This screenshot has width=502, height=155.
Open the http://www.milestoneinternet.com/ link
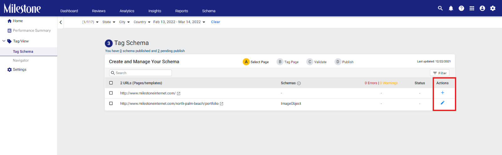(x=148, y=93)
